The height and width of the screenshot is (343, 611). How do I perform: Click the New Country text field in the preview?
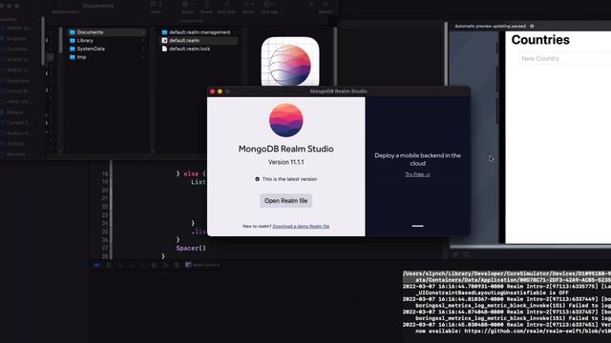tap(564, 59)
